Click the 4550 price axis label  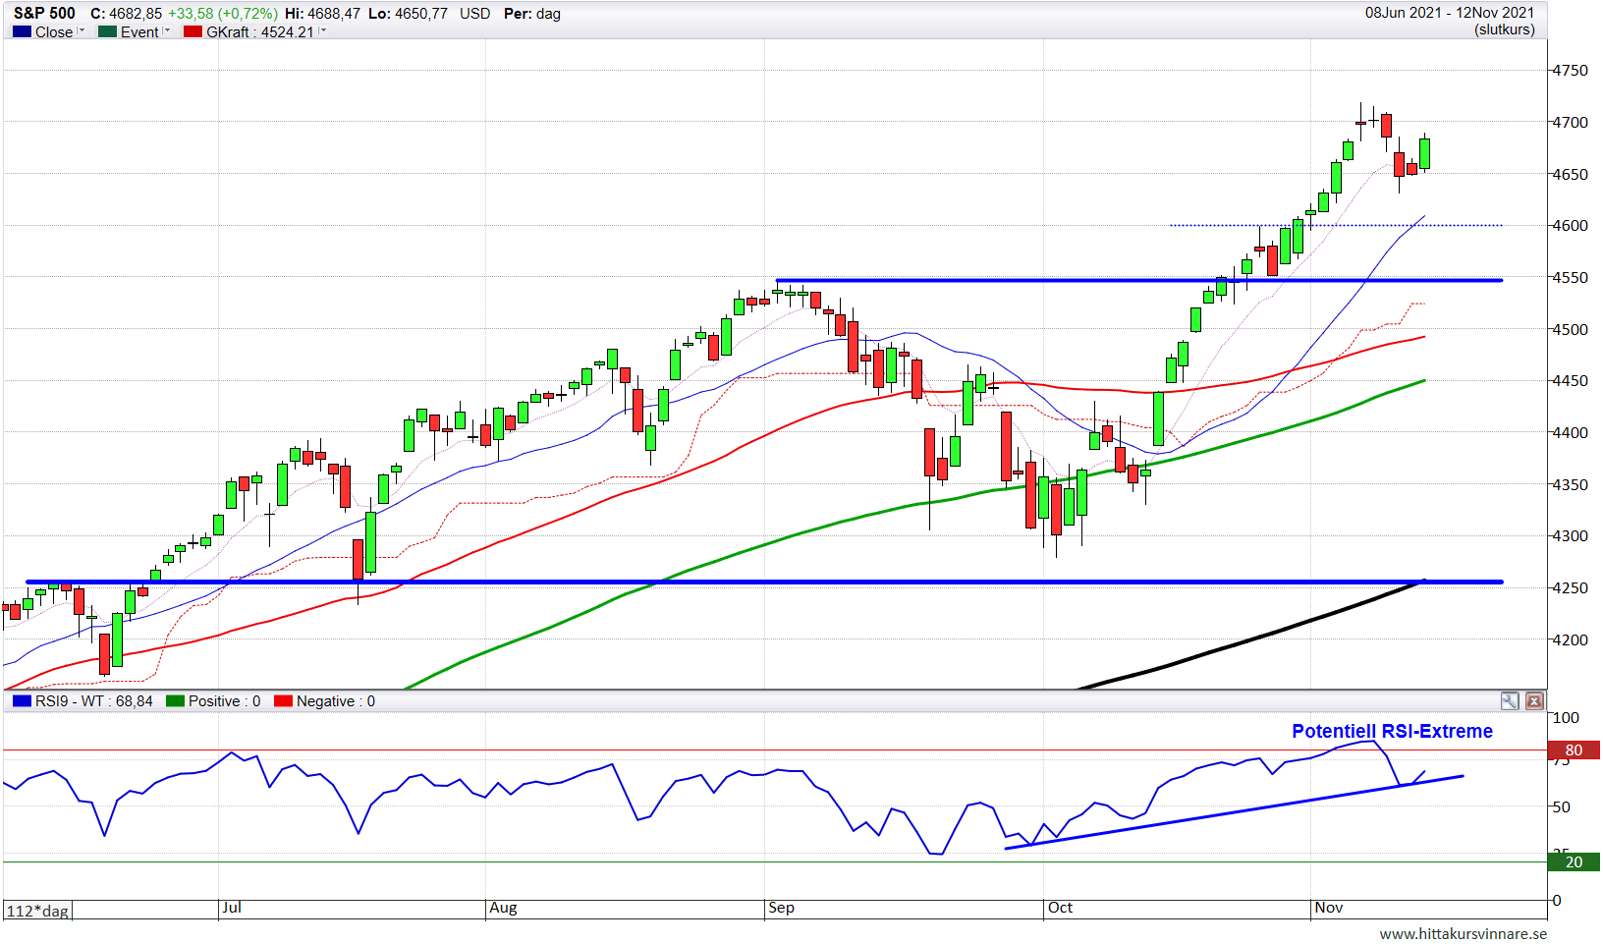(x=1570, y=278)
